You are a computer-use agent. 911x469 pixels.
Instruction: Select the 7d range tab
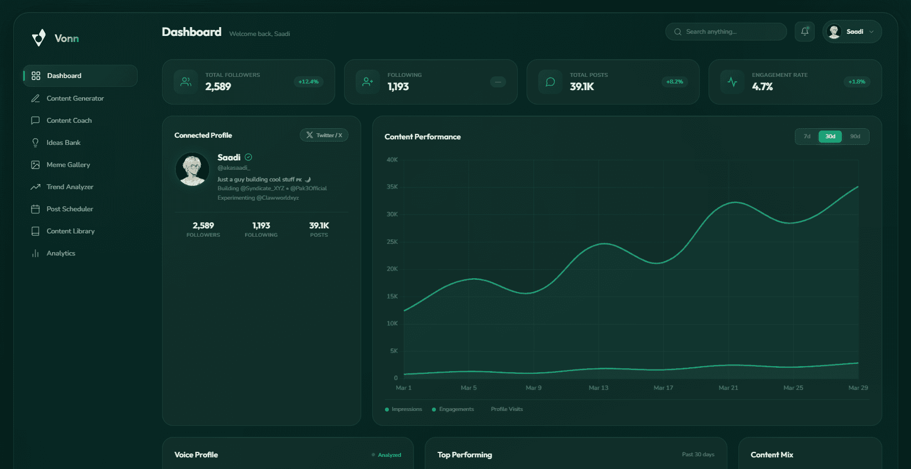(807, 137)
